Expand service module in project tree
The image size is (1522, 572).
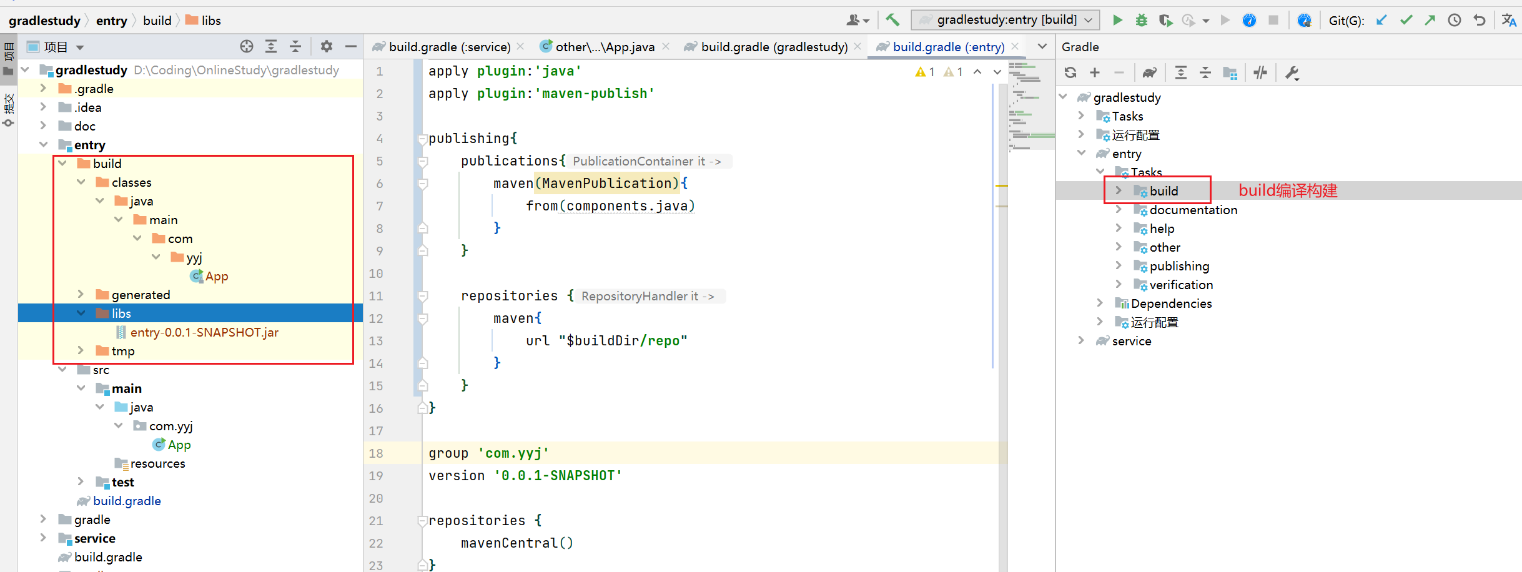coord(43,538)
